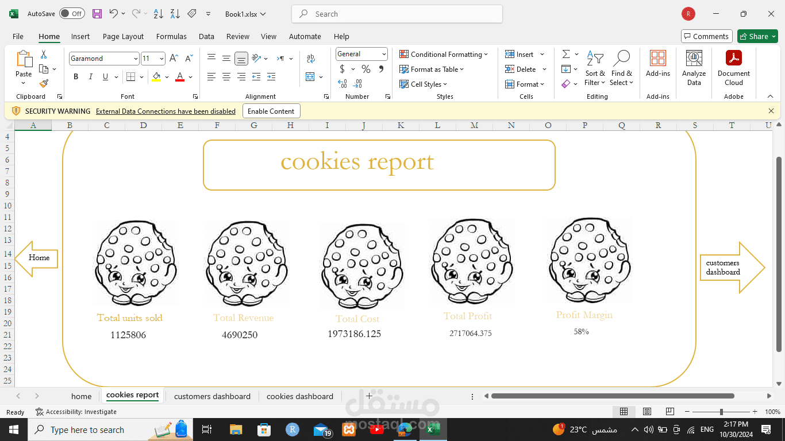The height and width of the screenshot is (441, 785).
Task: Click the AutoSum sigma icon
Action: [x=566, y=54]
